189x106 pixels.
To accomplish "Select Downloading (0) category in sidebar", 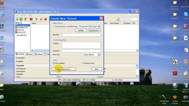I will 22,25.
